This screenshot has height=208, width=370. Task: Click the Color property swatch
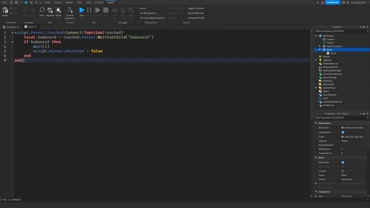pyautogui.click(x=342, y=137)
